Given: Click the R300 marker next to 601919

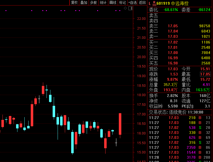Looking at the screenshot, I should tap(154, 3).
